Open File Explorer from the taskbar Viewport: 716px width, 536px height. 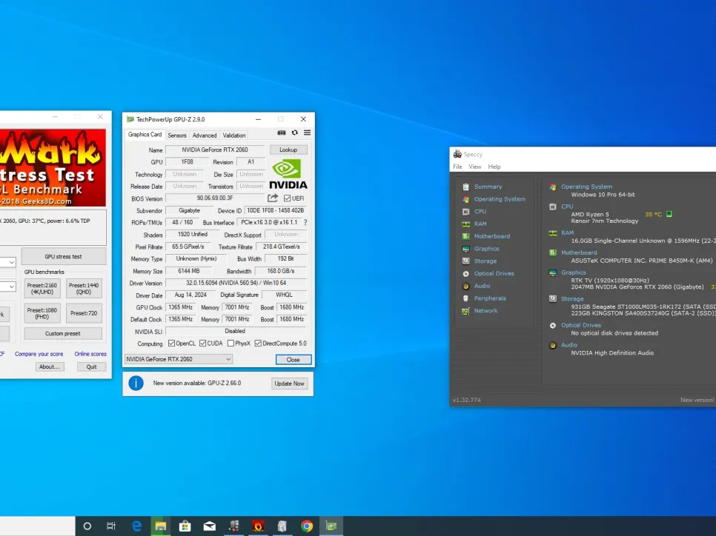(160, 526)
